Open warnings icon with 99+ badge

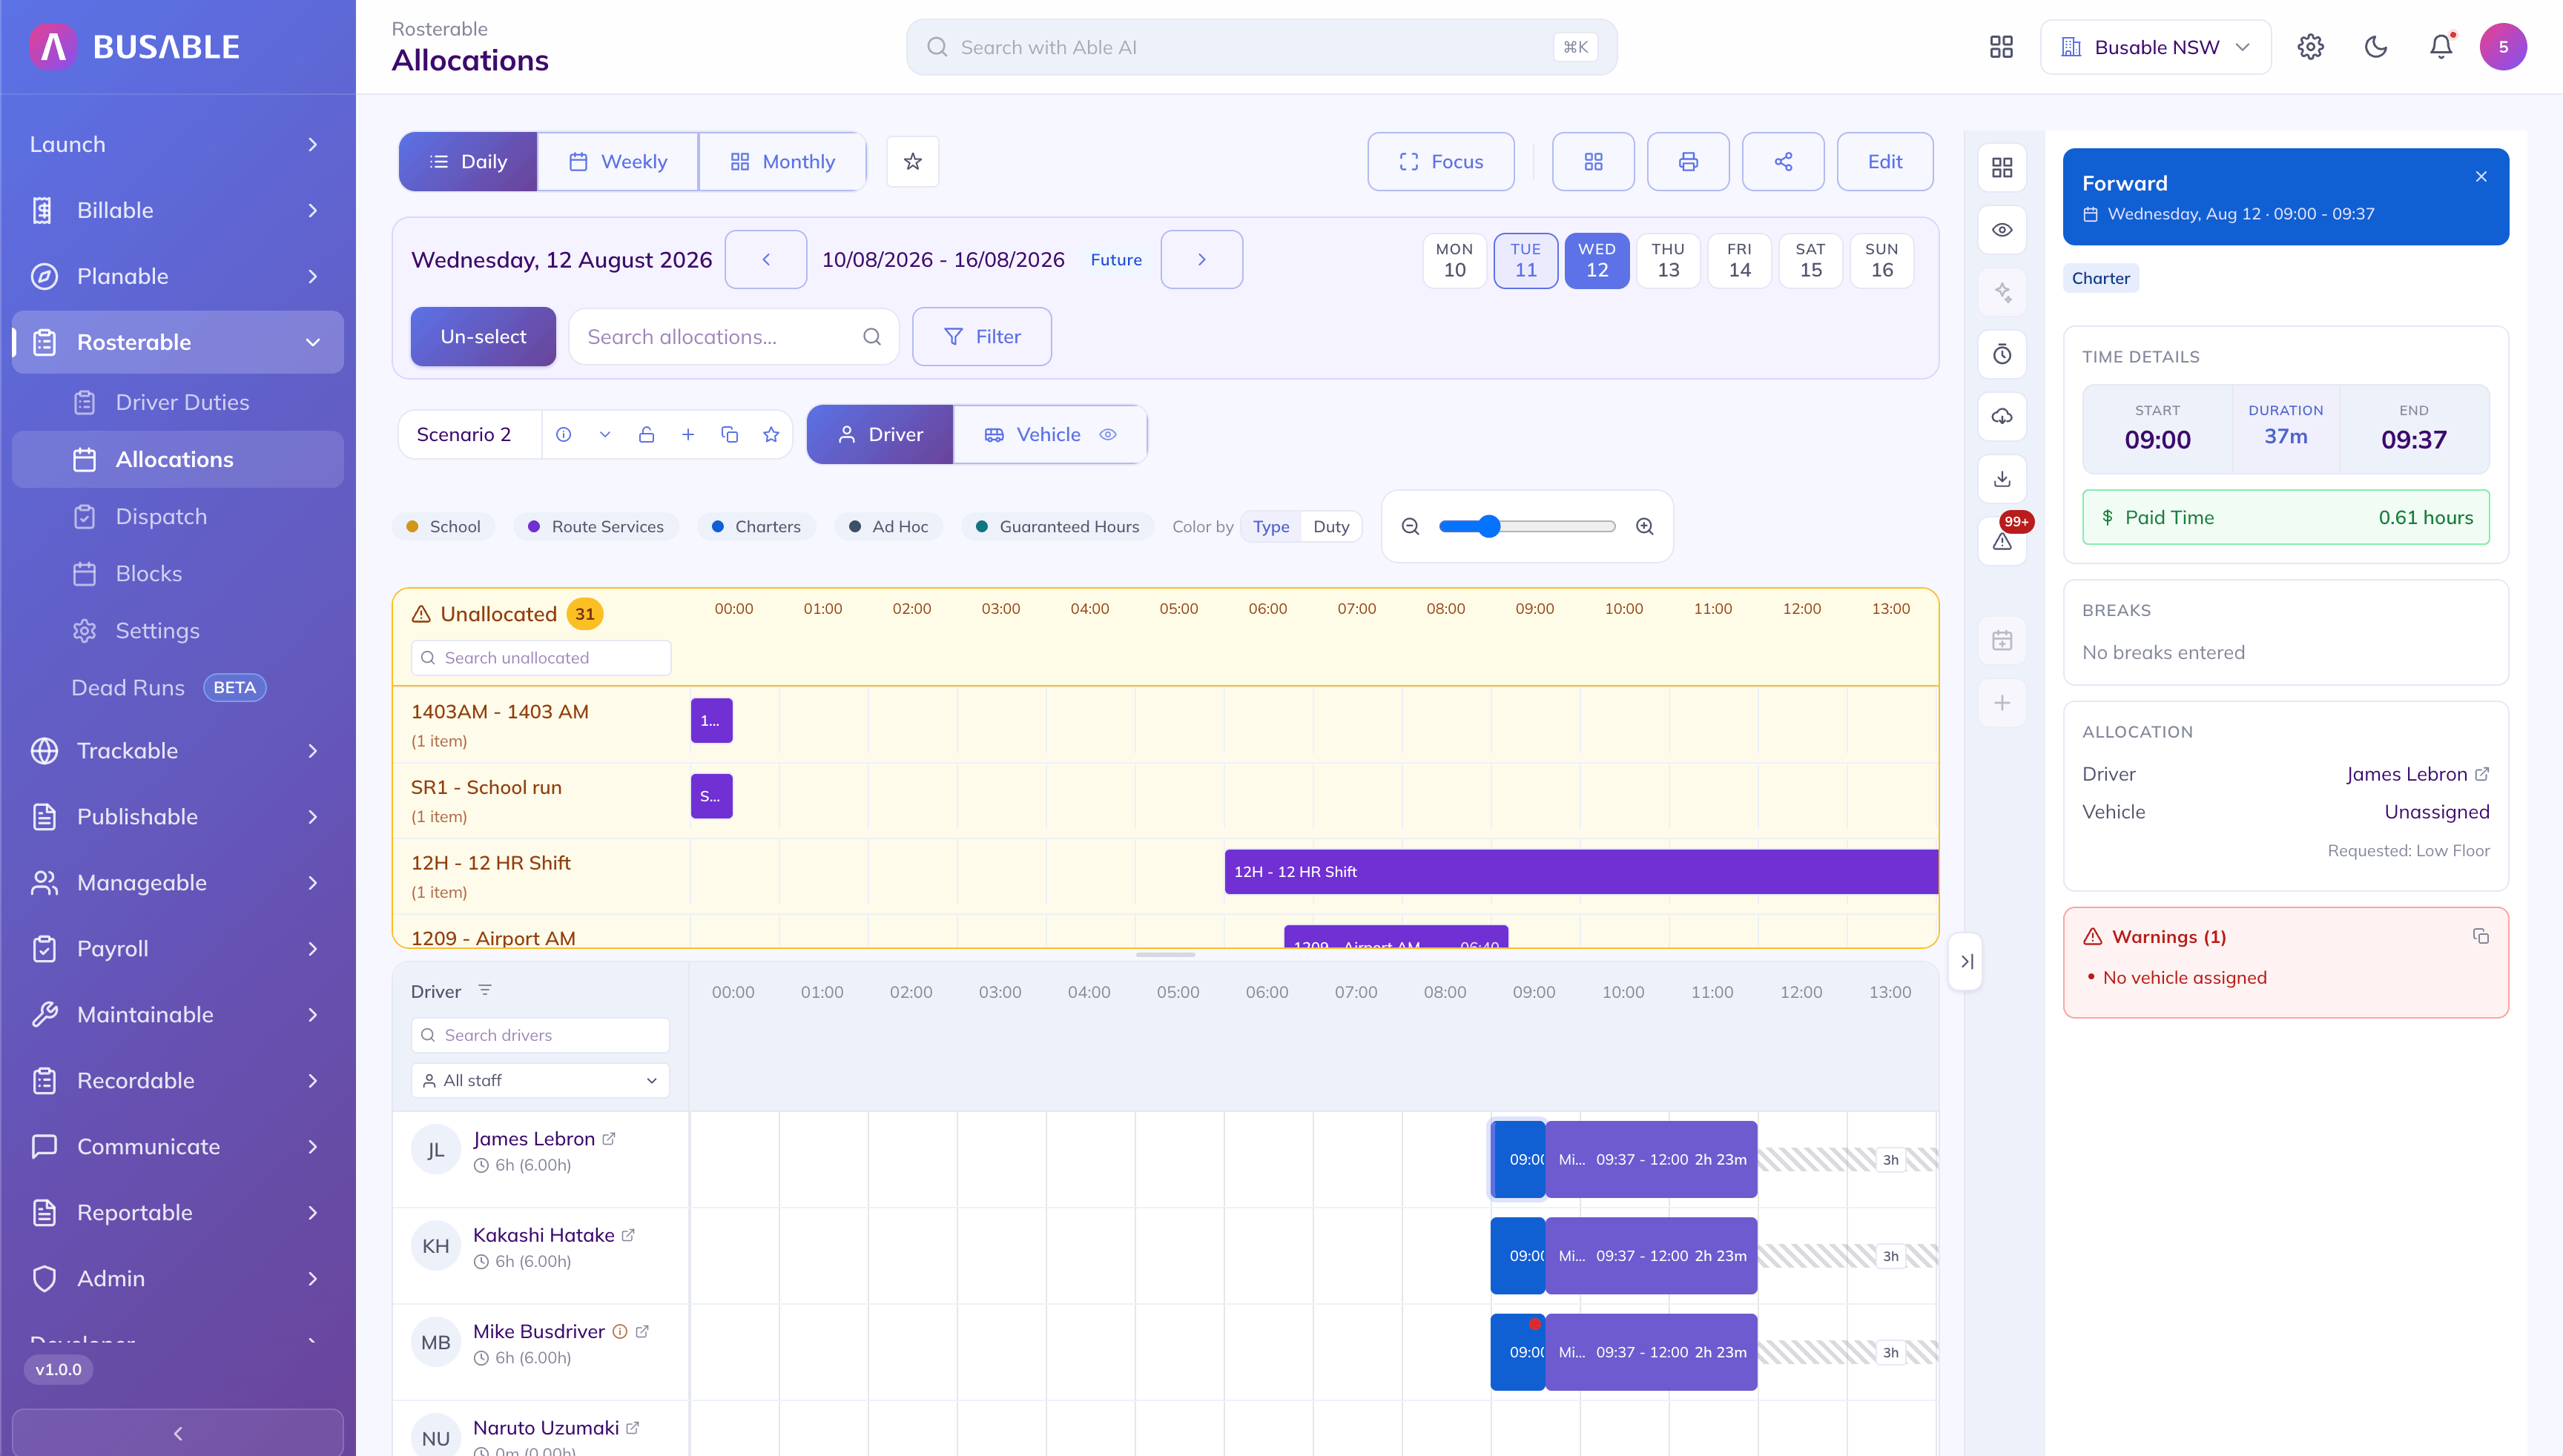click(2002, 541)
